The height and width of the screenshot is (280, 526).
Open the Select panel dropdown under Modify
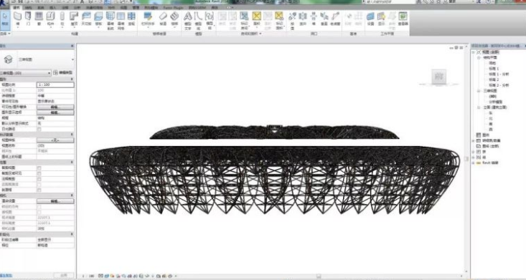point(5,34)
